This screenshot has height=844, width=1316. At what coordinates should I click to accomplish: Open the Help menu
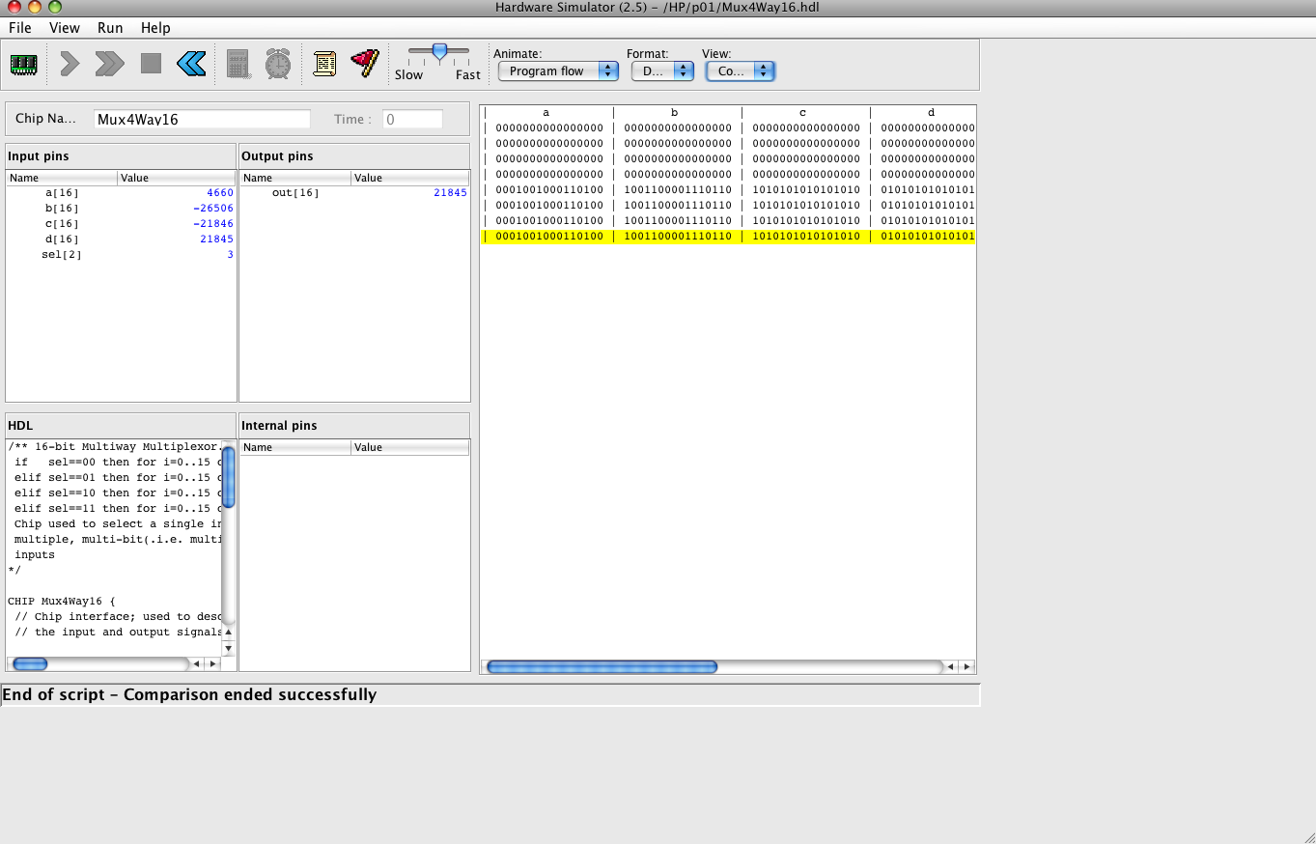pyautogui.click(x=155, y=28)
